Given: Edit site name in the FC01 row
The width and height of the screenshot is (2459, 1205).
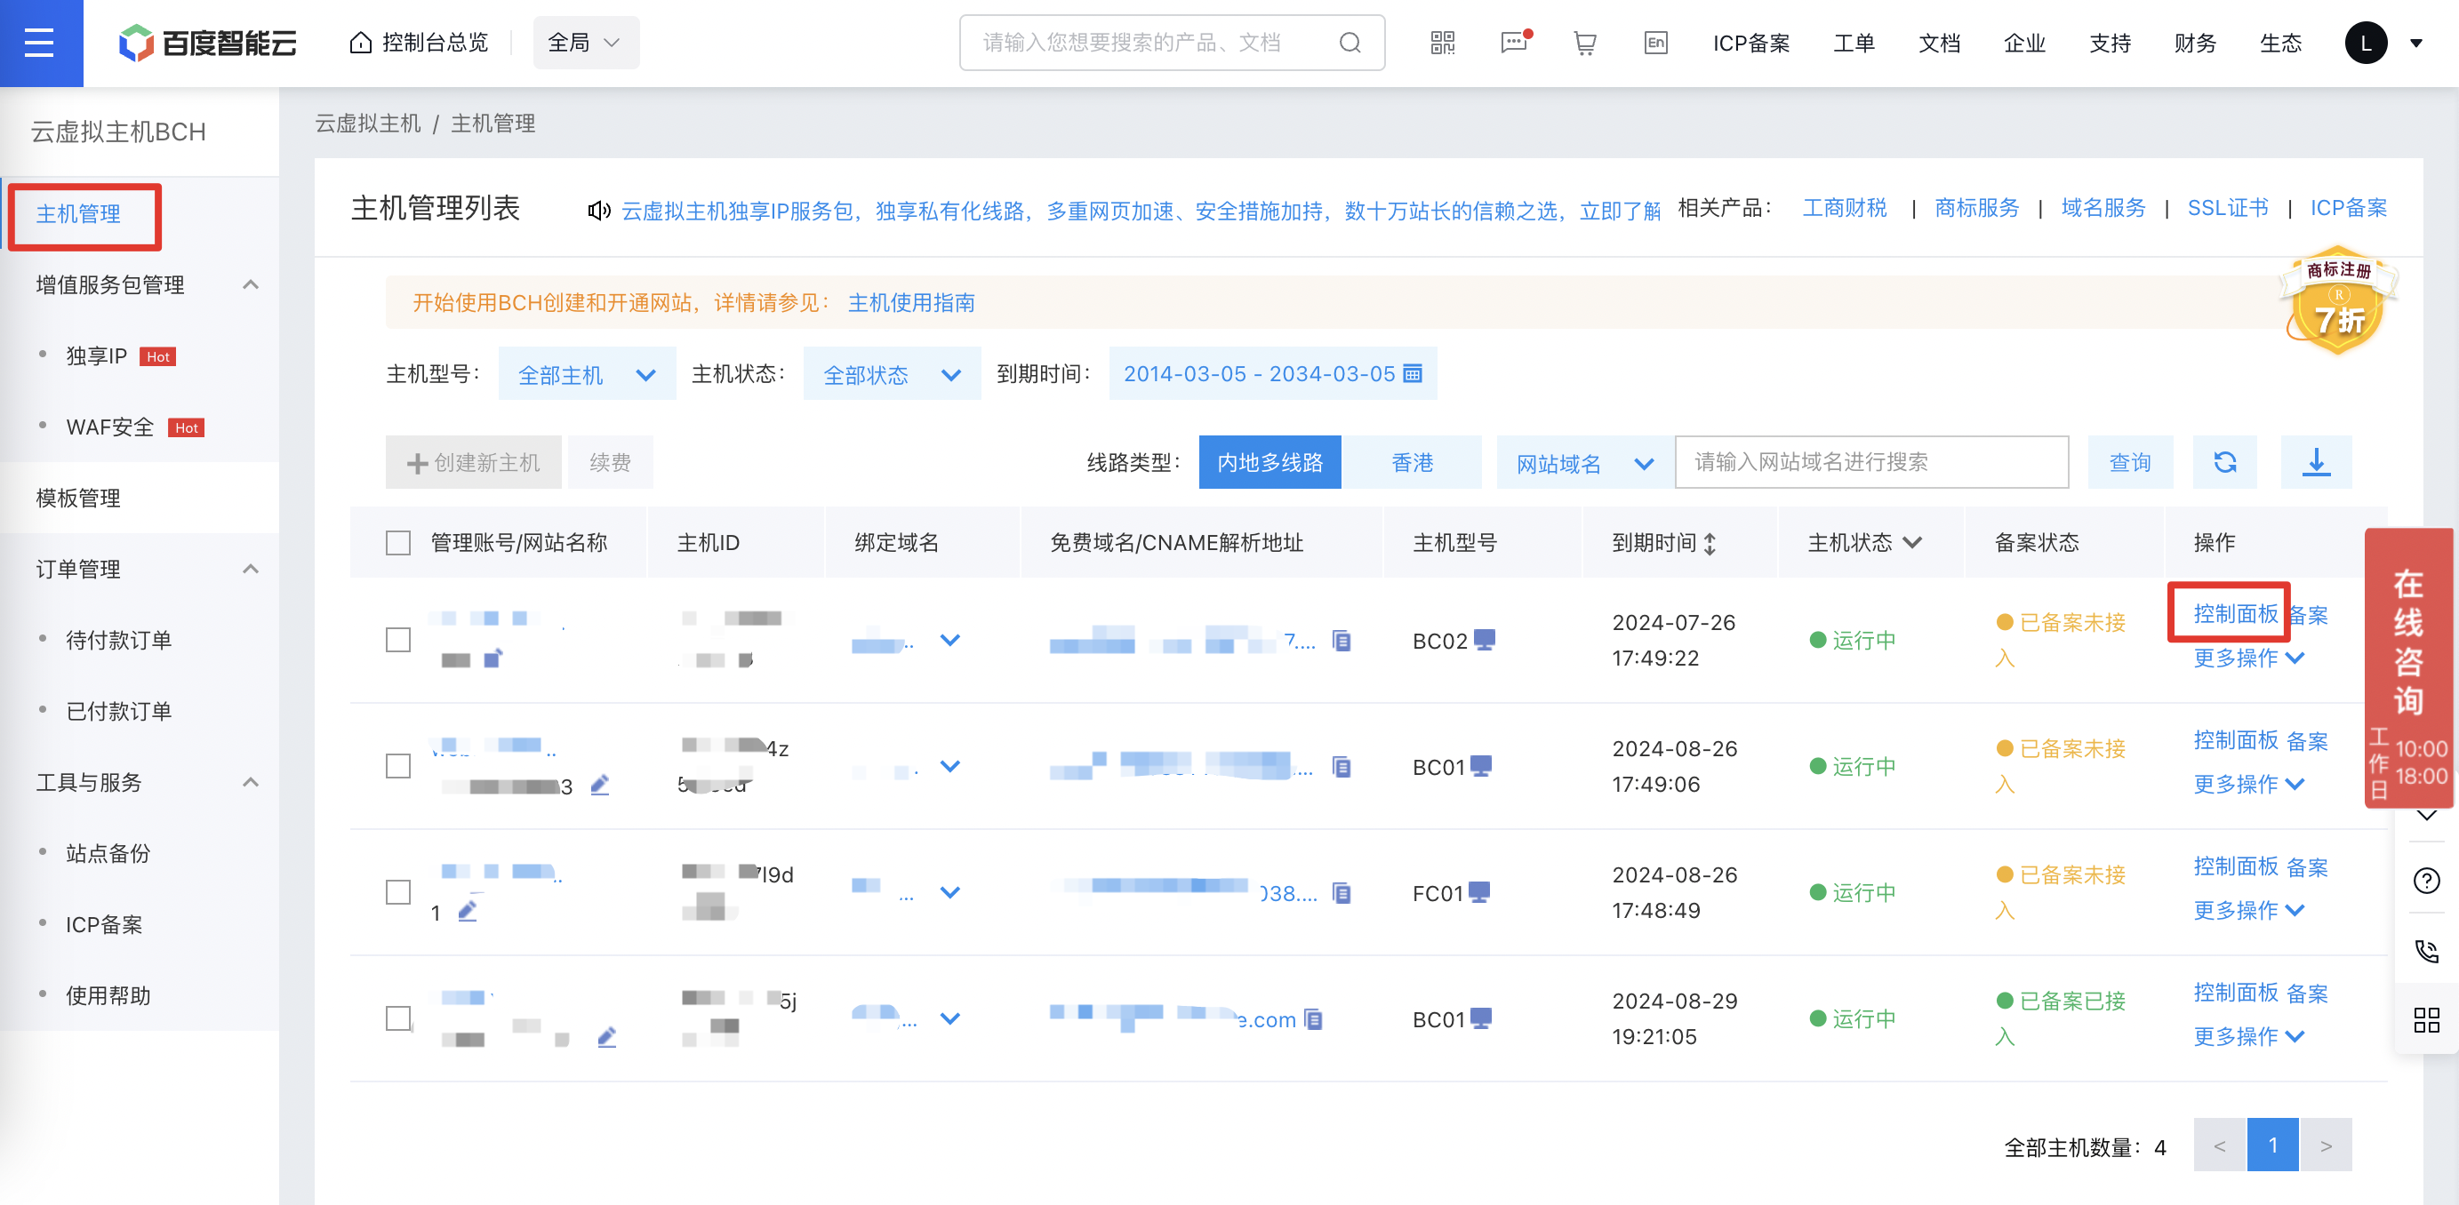Looking at the screenshot, I should 467,912.
